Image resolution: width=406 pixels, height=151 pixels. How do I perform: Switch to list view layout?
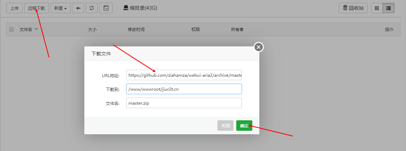[388, 8]
